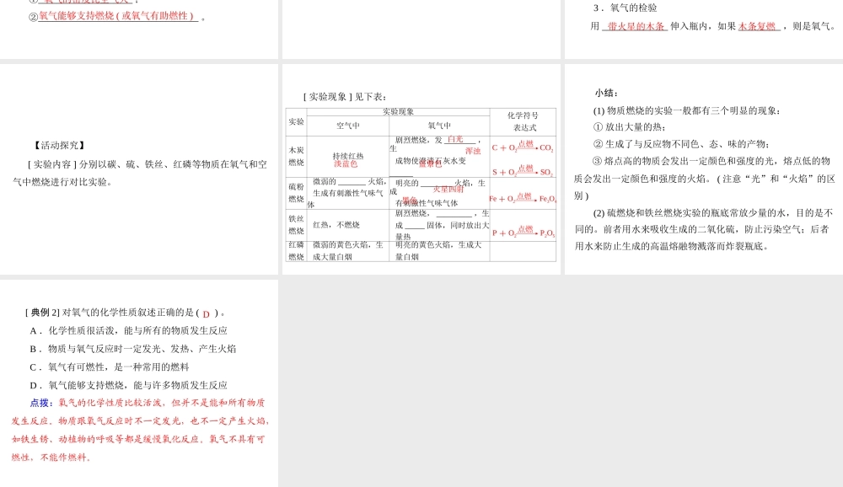Click the row label "红磷燃烧"
Screen dimensions: 843x487
(296, 250)
